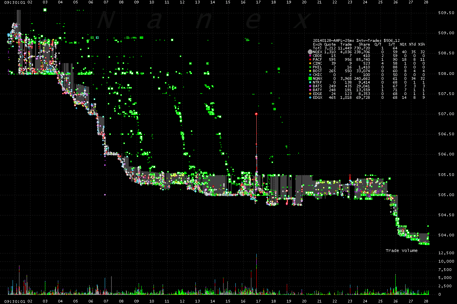Select the 'BATS' exchange name
This screenshot has height=304, width=457.
[318, 86]
